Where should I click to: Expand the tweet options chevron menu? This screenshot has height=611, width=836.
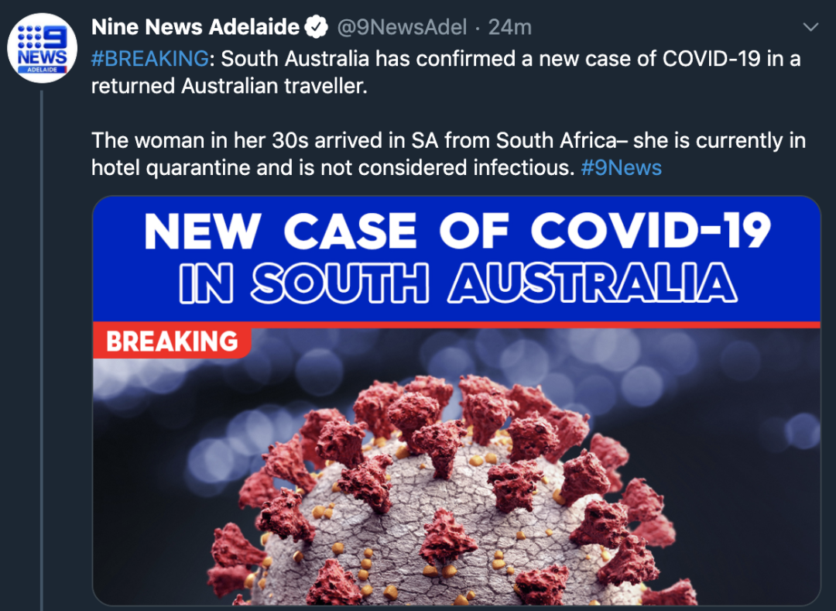(810, 26)
